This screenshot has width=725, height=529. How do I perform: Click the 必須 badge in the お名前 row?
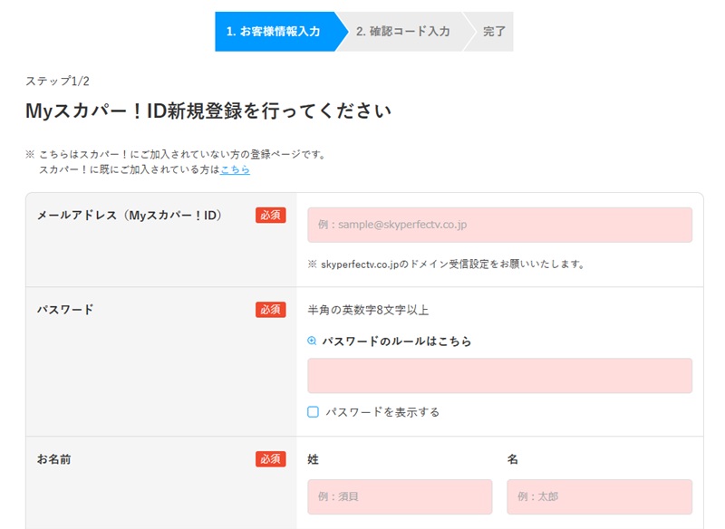pyautogui.click(x=270, y=459)
